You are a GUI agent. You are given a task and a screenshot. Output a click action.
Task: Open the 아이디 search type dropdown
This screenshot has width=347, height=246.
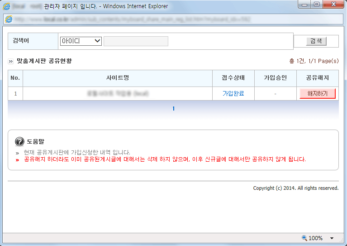tap(81, 41)
